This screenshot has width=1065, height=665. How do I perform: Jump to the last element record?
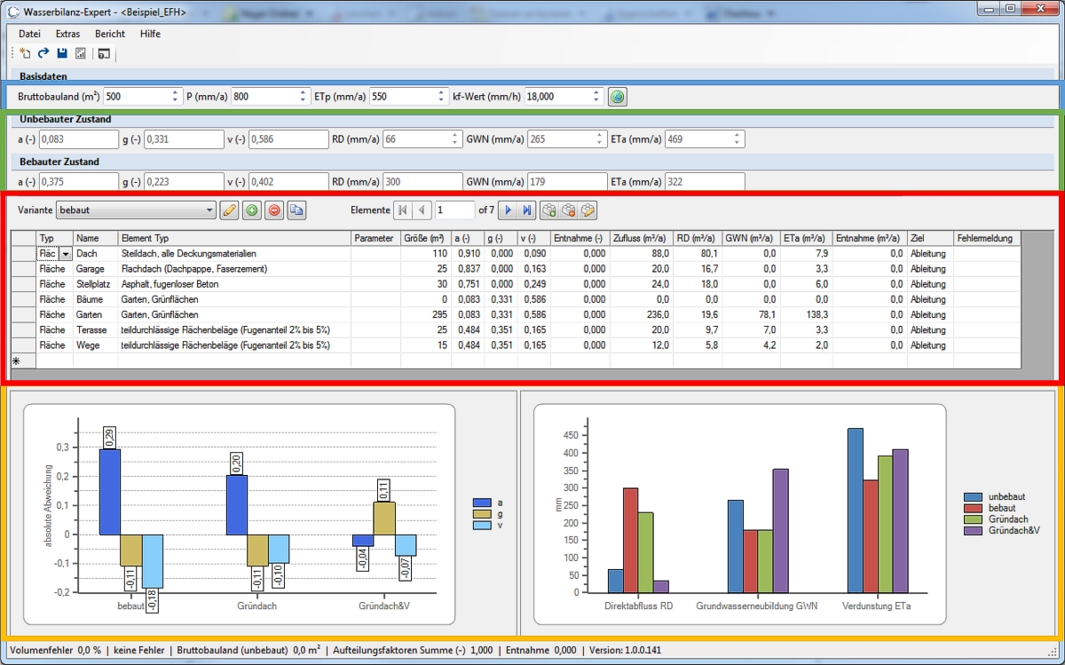[527, 210]
